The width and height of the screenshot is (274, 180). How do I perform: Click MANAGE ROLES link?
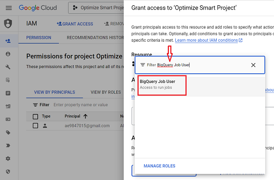159,166
